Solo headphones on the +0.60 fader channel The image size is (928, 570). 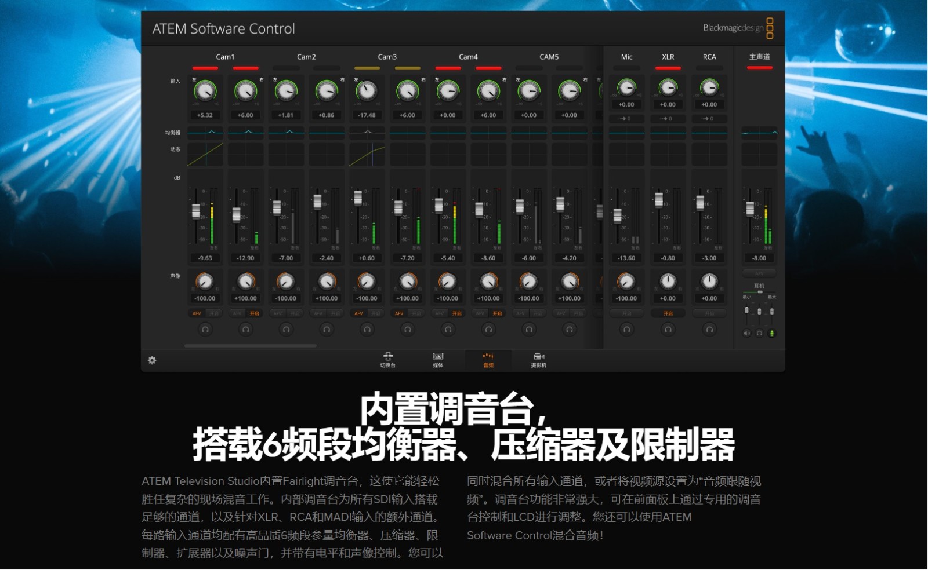[x=367, y=330]
